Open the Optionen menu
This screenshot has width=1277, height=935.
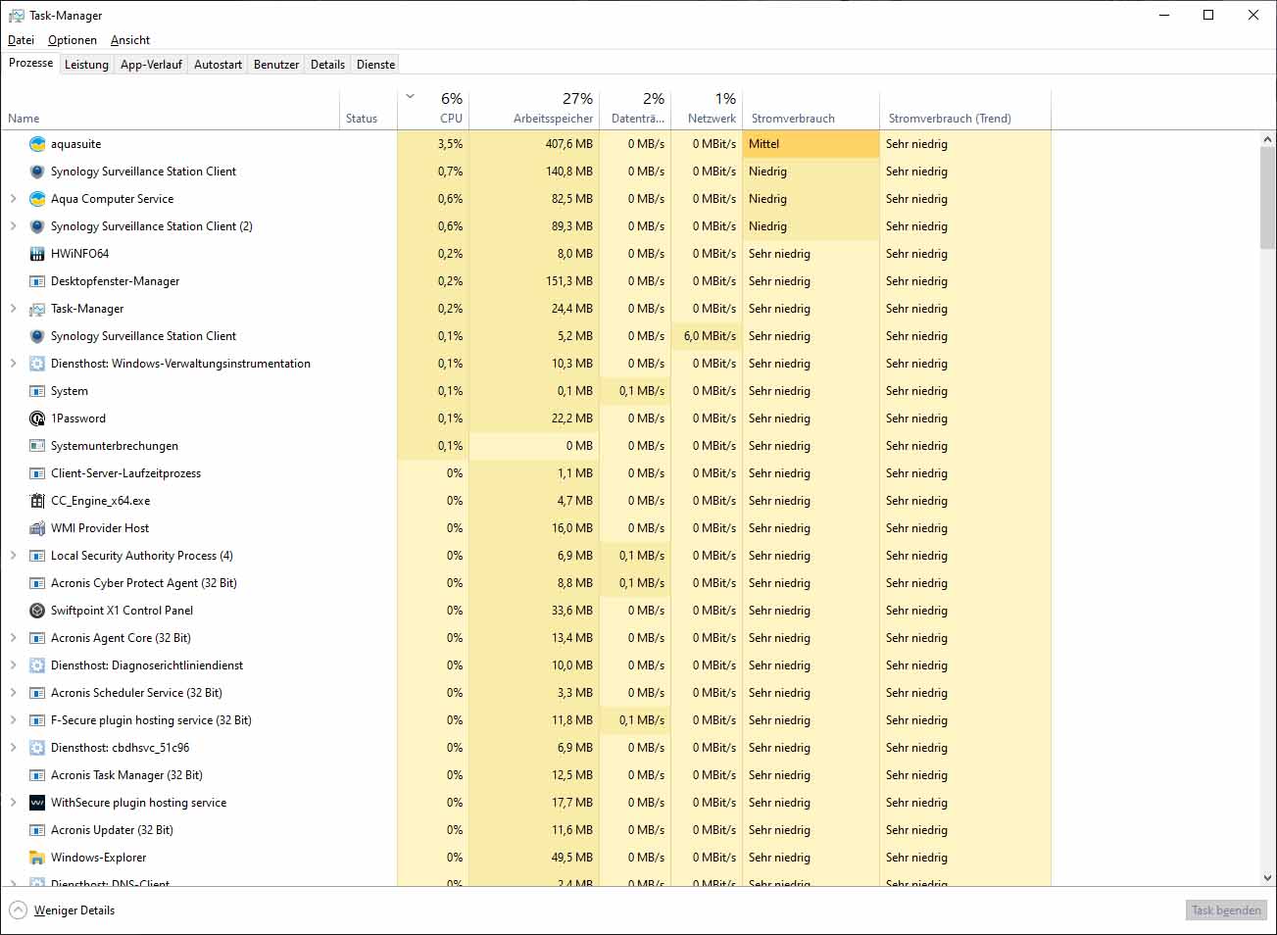[x=73, y=40]
